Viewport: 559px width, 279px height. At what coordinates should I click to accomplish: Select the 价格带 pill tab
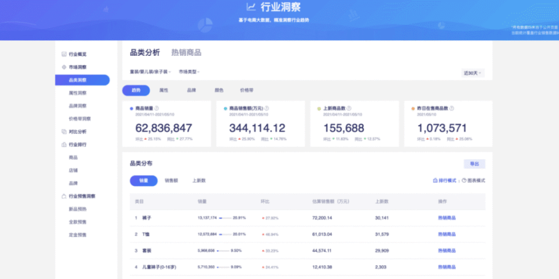(247, 90)
